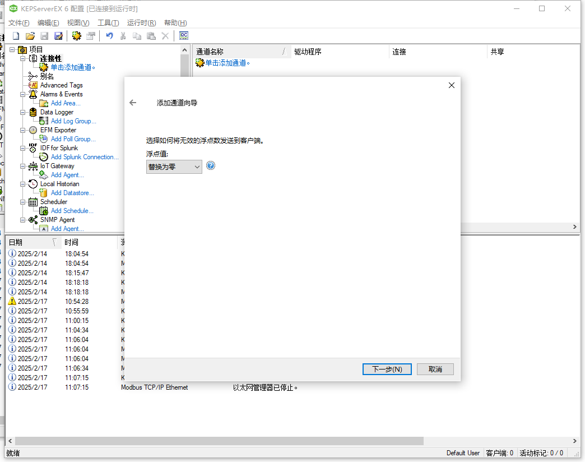Click the Add Log Group... link
This screenshot has height=462, width=585.
pyautogui.click(x=73, y=121)
